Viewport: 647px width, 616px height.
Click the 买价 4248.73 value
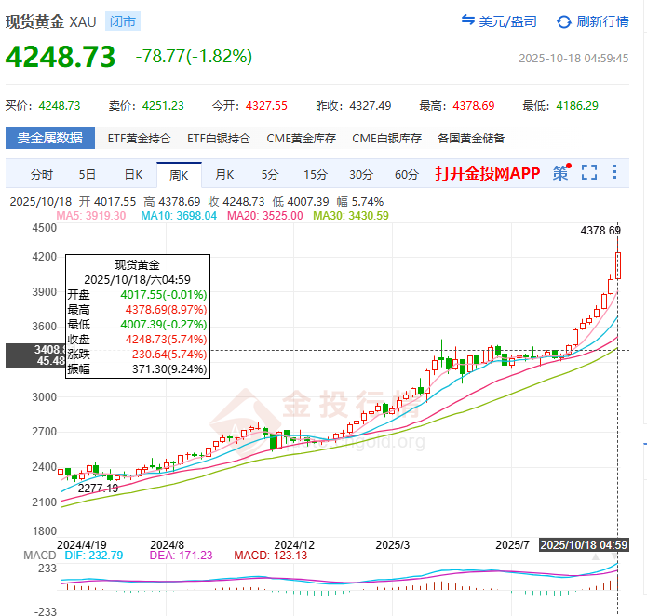click(x=60, y=106)
